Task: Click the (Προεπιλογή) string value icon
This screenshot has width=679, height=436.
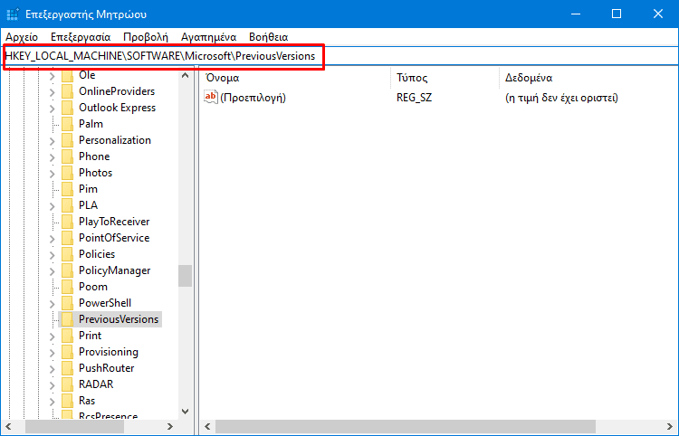Action: pyautogui.click(x=211, y=98)
